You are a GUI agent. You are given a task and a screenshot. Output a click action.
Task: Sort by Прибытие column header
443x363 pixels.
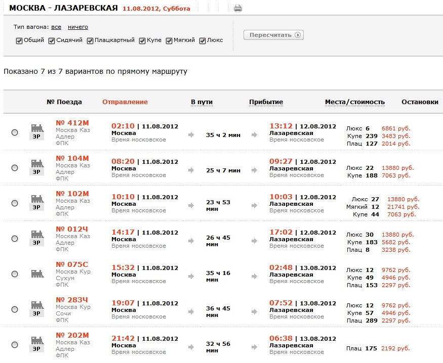coord(266,102)
